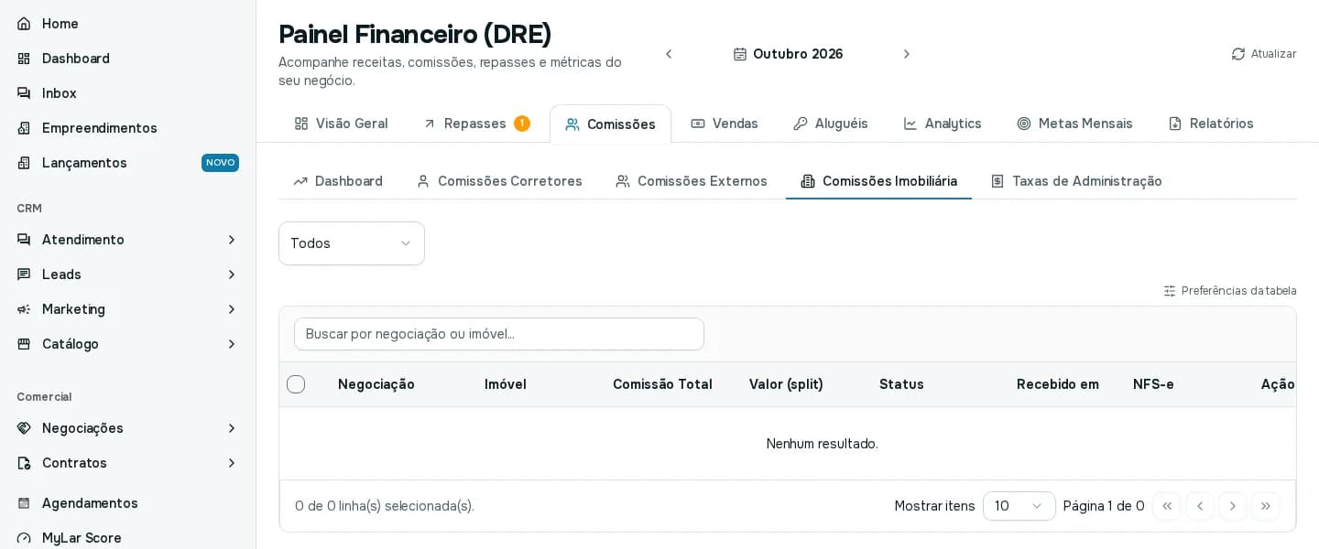This screenshot has width=1319, height=549.
Task: Click the Outubro 2026 month picker
Action: click(x=788, y=54)
